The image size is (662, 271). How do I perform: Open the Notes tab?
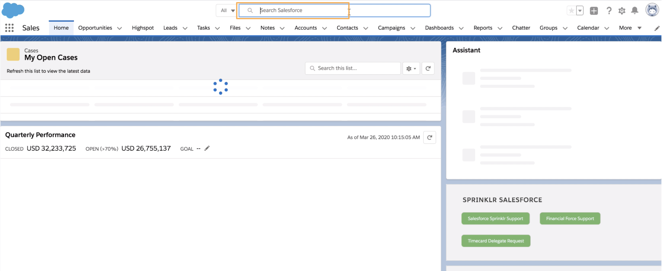(x=267, y=28)
